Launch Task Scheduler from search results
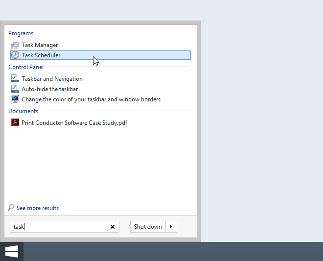The width and height of the screenshot is (323, 261). [100, 55]
